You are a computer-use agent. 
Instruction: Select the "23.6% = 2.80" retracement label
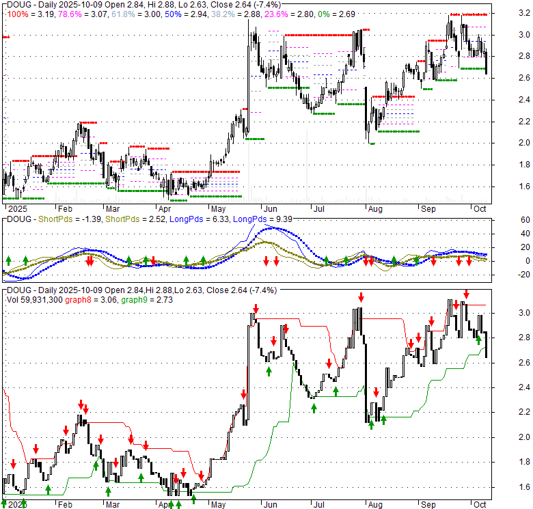(x=289, y=14)
